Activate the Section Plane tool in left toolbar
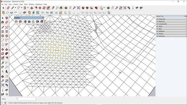187x105 pixels. pos(7,94)
